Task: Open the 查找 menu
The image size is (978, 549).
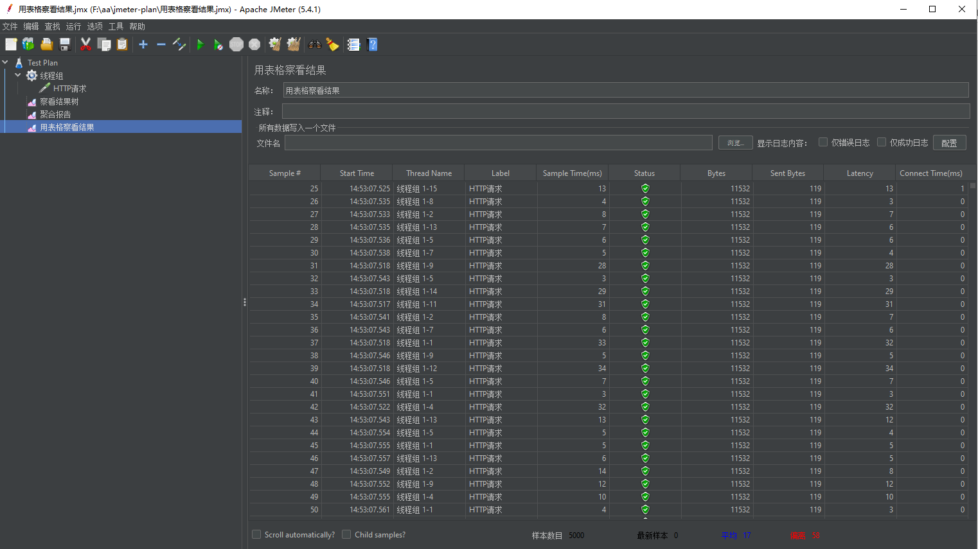Action: pyautogui.click(x=52, y=26)
